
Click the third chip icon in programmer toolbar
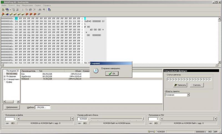(x=11, y=14)
